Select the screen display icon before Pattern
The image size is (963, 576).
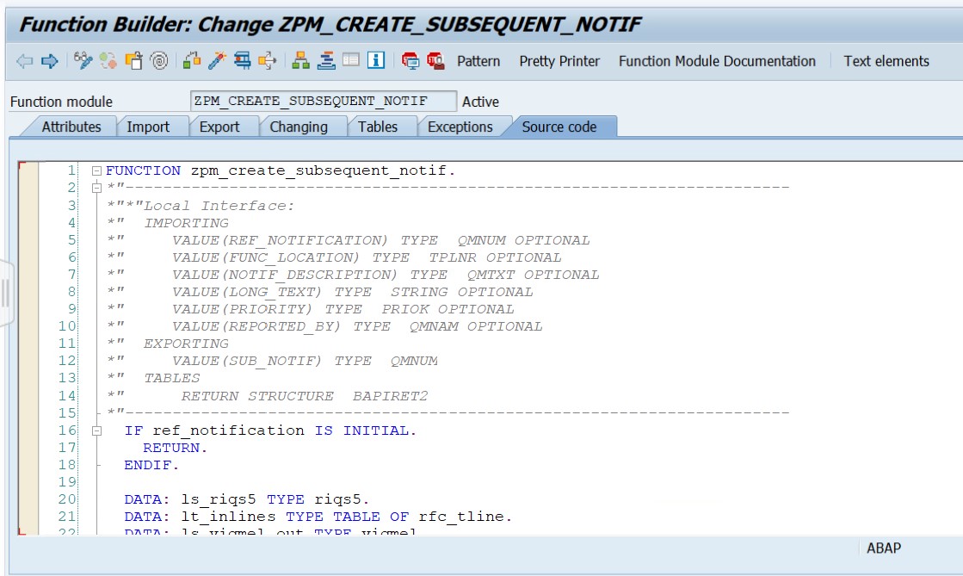tap(350, 60)
